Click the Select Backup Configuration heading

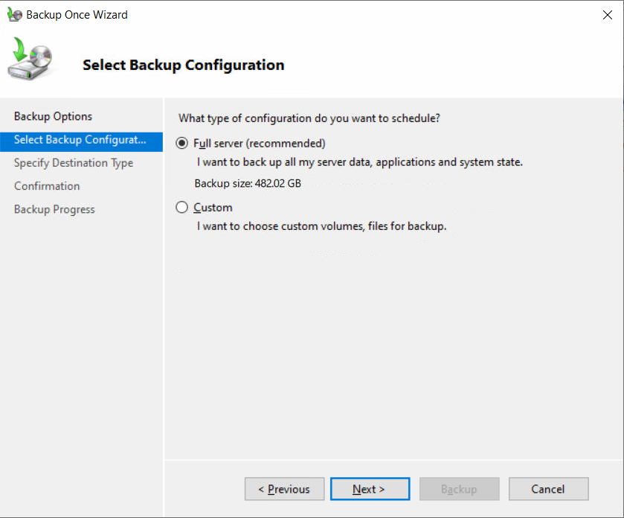[183, 65]
